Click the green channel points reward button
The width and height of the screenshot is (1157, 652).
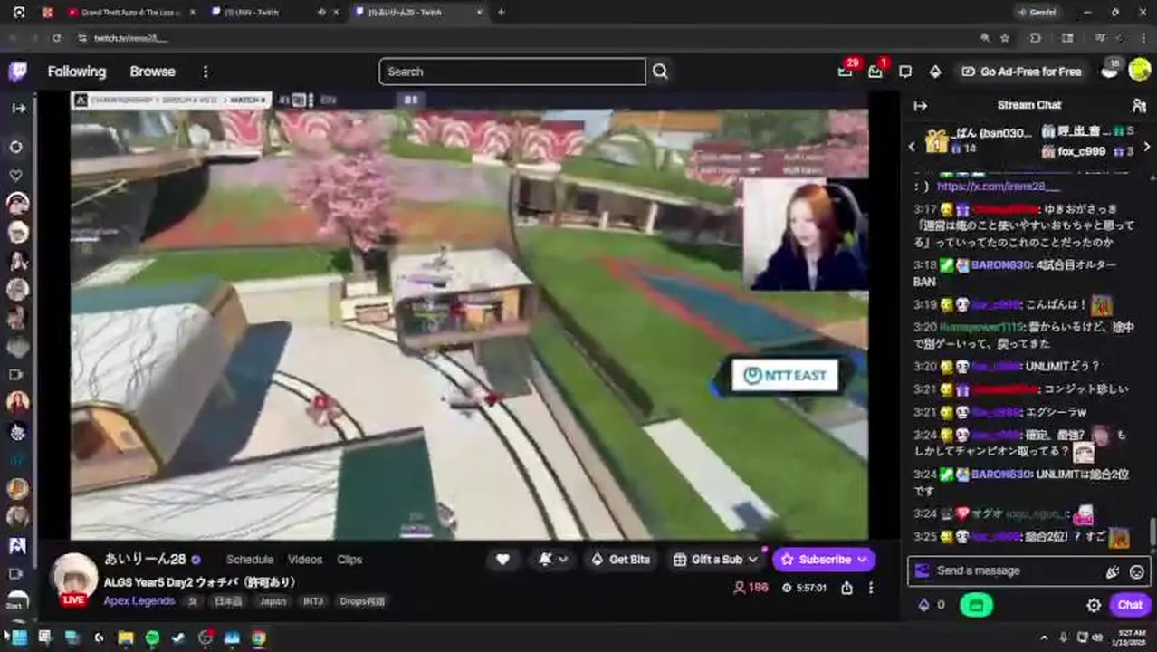coord(976,605)
